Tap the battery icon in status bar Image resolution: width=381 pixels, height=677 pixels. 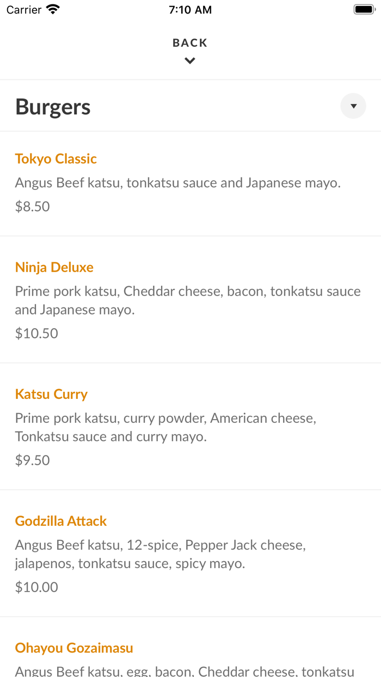click(364, 9)
